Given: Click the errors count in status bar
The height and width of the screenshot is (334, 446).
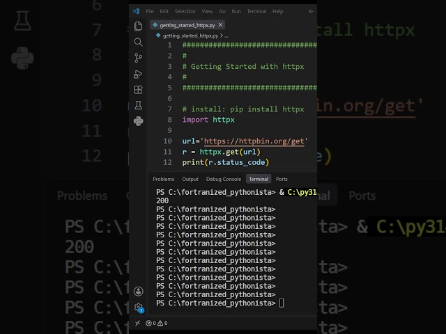Looking at the screenshot, I should (x=151, y=323).
